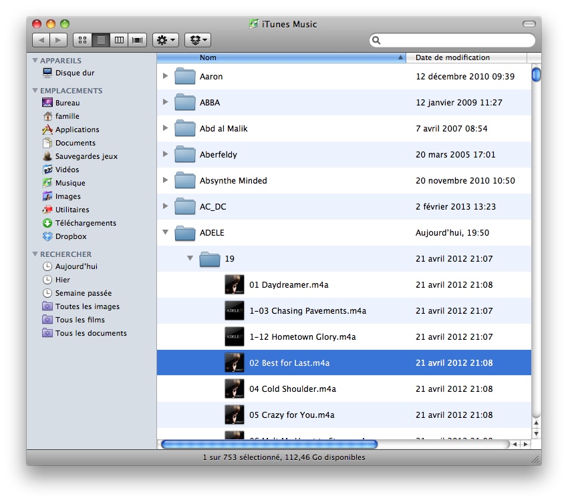Switch to Cover Flow view
Viewport: 568px width, 502px height.
coord(138,40)
